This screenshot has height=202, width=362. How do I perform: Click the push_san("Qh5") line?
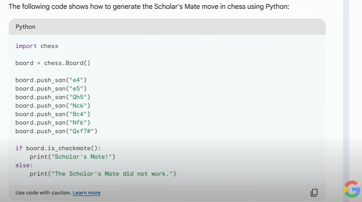click(53, 97)
